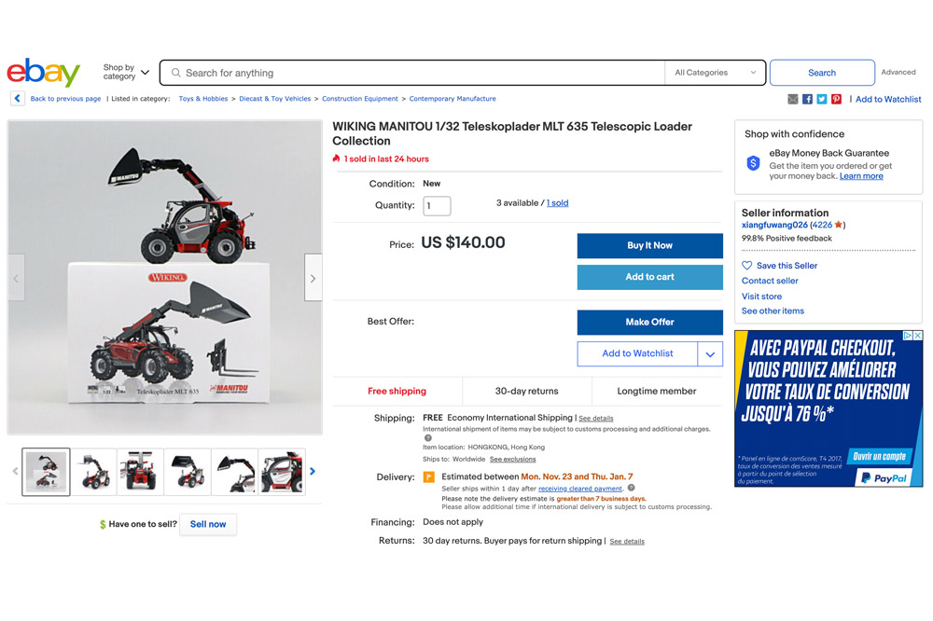The image size is (933, 621).
Task: Share listing on Facebook icon
Action: tap(807, 100)
